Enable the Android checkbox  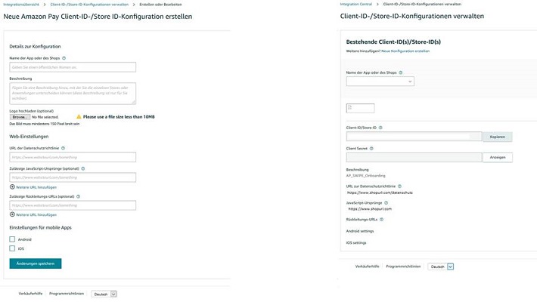click(12, 239)
